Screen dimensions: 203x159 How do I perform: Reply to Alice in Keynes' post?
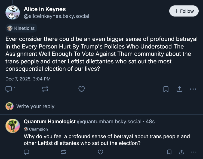(x=9, y=89)
